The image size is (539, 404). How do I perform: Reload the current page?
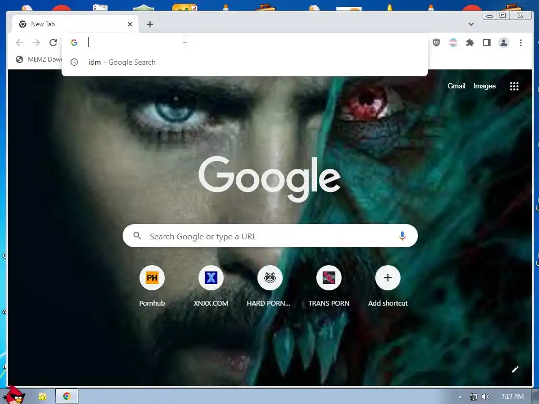click(x=53, y=43)
